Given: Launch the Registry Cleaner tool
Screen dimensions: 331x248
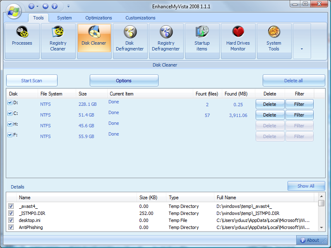Looking at the screenshot, I should pyautogui.click(x=58, y=41).
